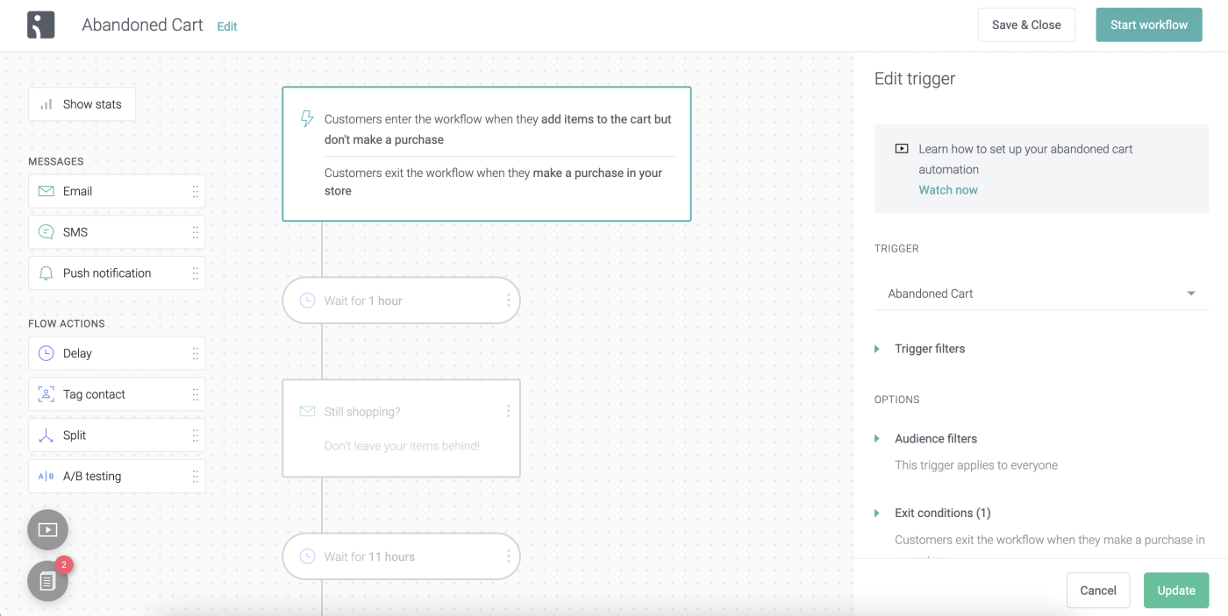Click the Show stats button

(82, 104)
